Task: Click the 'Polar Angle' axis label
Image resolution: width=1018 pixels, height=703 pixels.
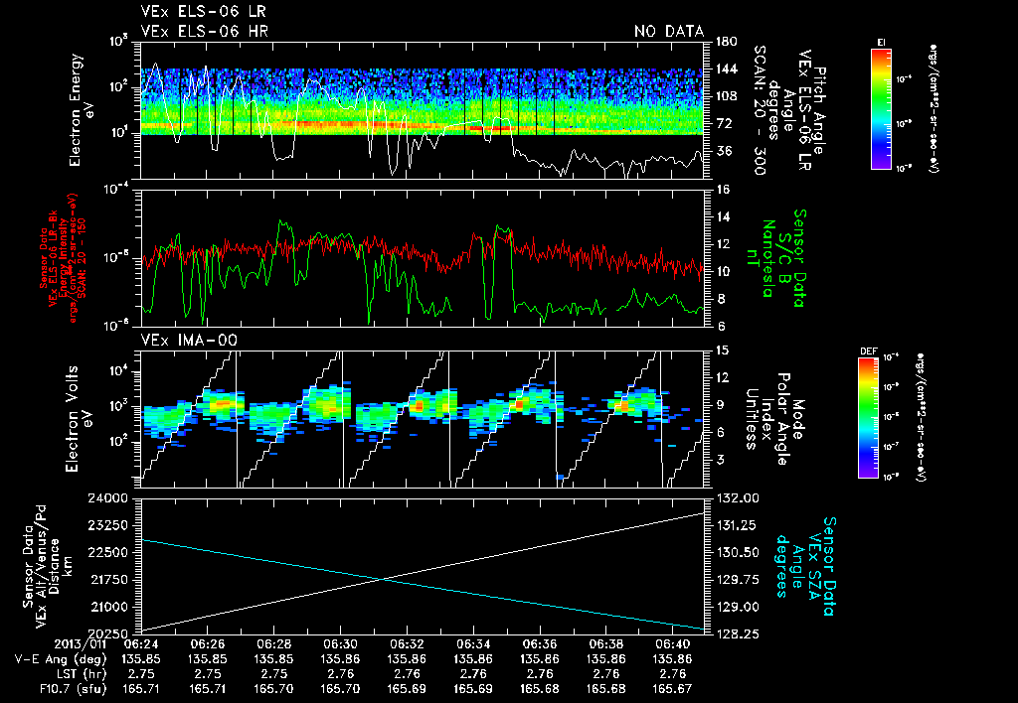Action: (x=782, y=419)
